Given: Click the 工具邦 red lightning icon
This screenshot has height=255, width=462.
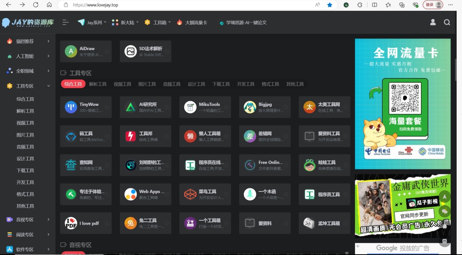Looking at the screenshot, I should [x=130, y=136].
